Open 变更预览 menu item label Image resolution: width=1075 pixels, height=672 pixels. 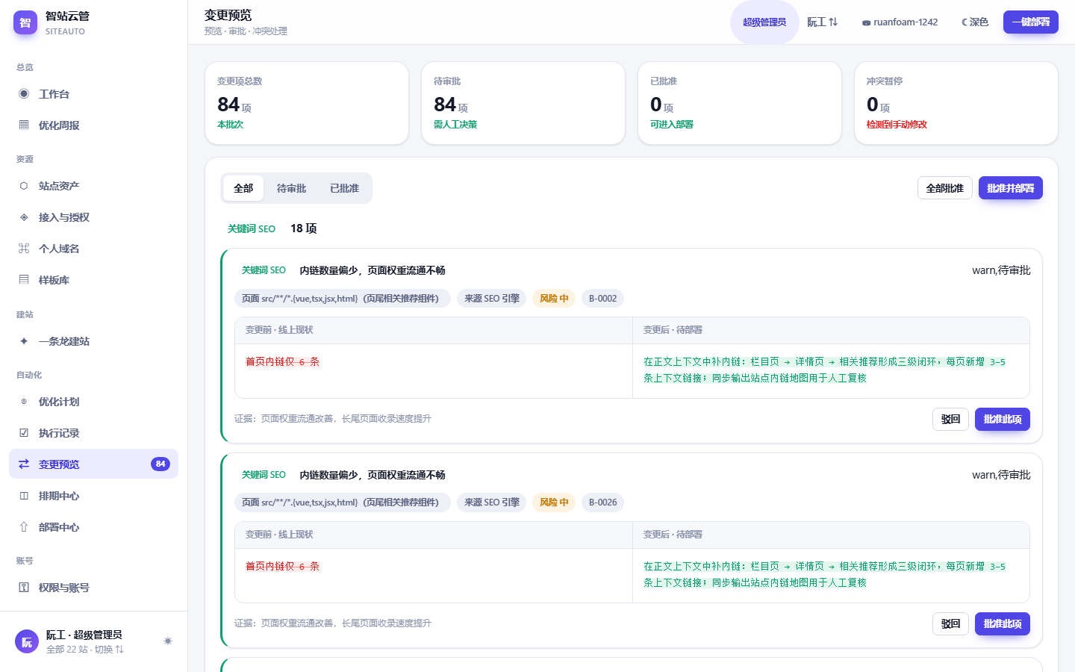click(59, 464)
